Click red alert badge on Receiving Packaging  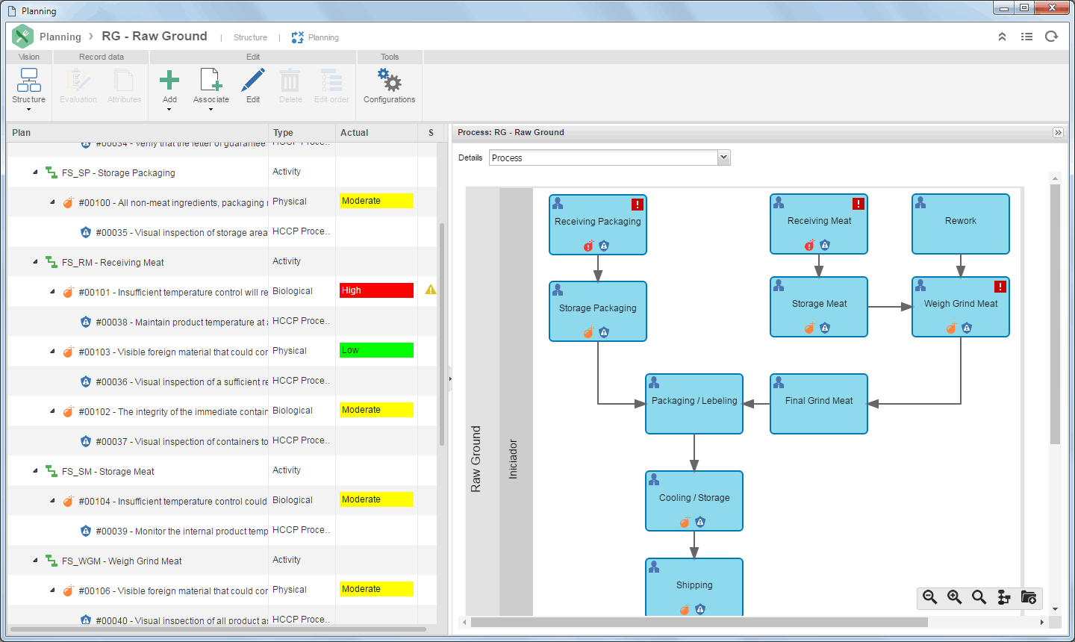pyautogui.click(x=637, y=204)
